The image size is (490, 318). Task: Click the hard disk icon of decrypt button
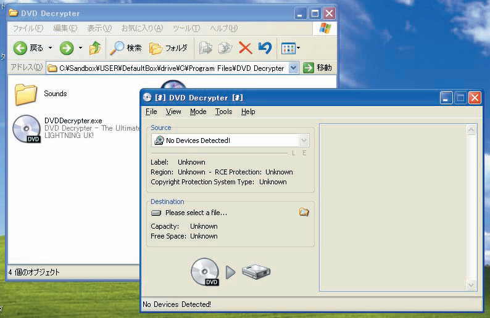[x=256, y=272]
